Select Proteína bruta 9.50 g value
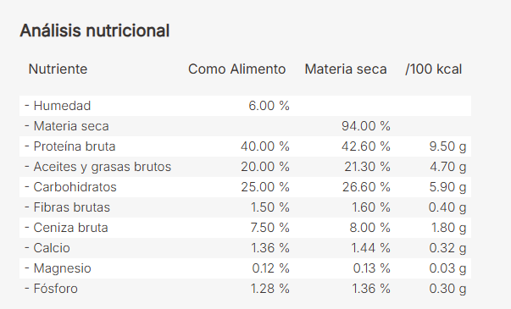 click(447, 146)
